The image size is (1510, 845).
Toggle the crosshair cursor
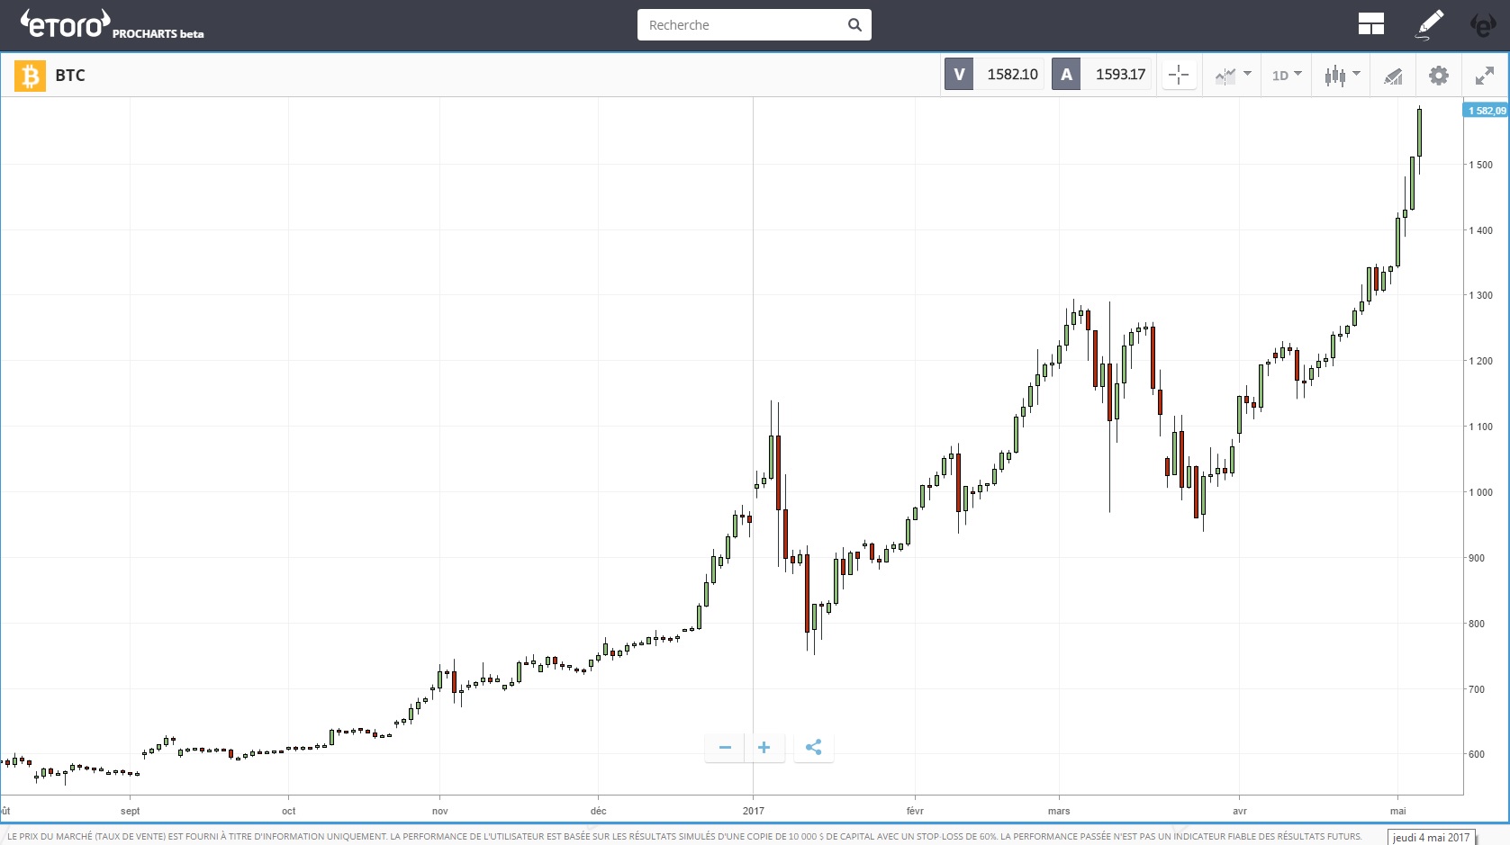1179,76
